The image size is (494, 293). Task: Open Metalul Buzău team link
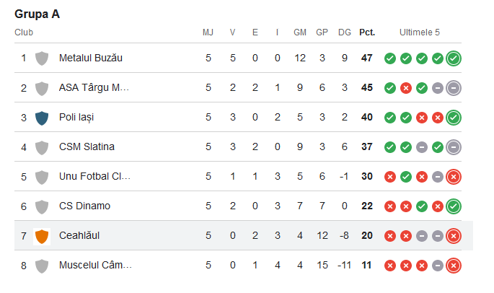(91, 58)
